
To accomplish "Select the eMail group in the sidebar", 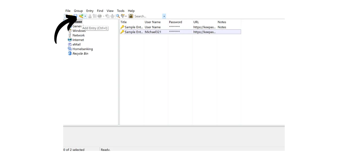I will coord(76,44).
